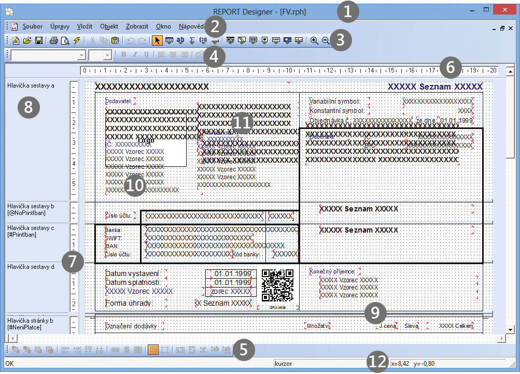Click the vertical scrollbar down arrow
Viewport: 520px width, 374px height.
click(510, 329)
